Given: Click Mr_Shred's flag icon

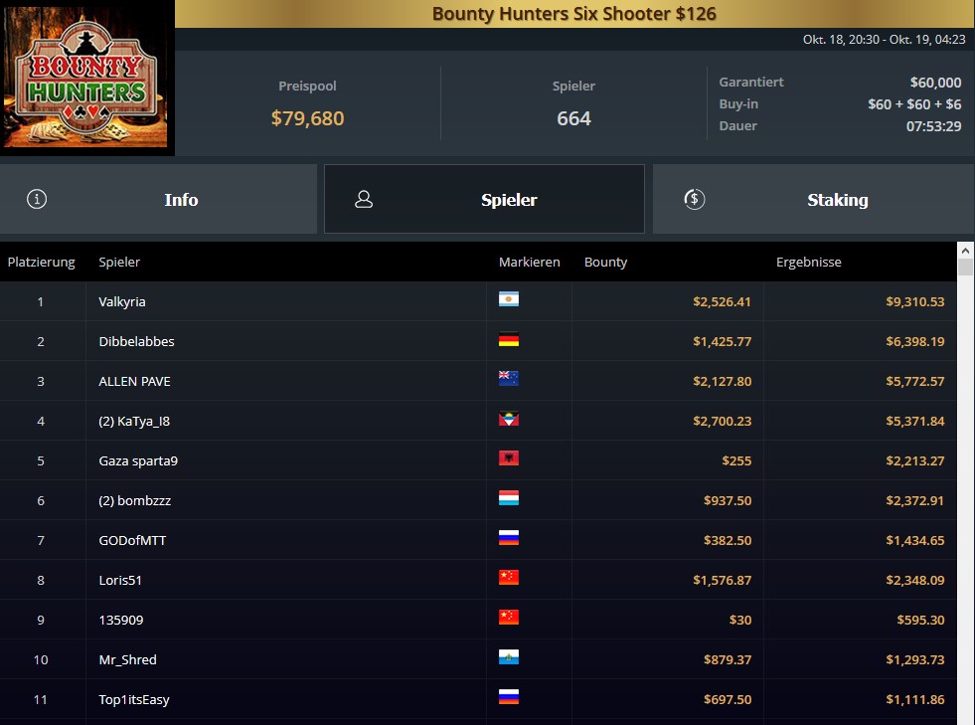Looking at the screenshot, I should coord(509,657).
